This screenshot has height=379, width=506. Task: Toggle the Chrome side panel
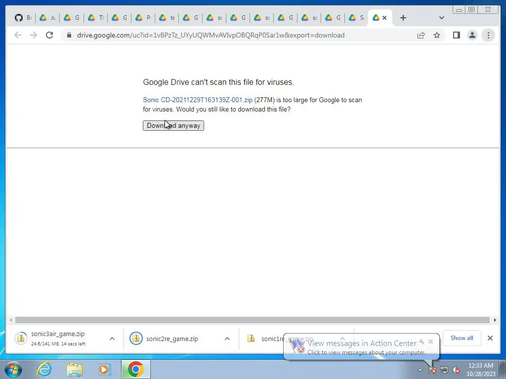click(456, 35)
